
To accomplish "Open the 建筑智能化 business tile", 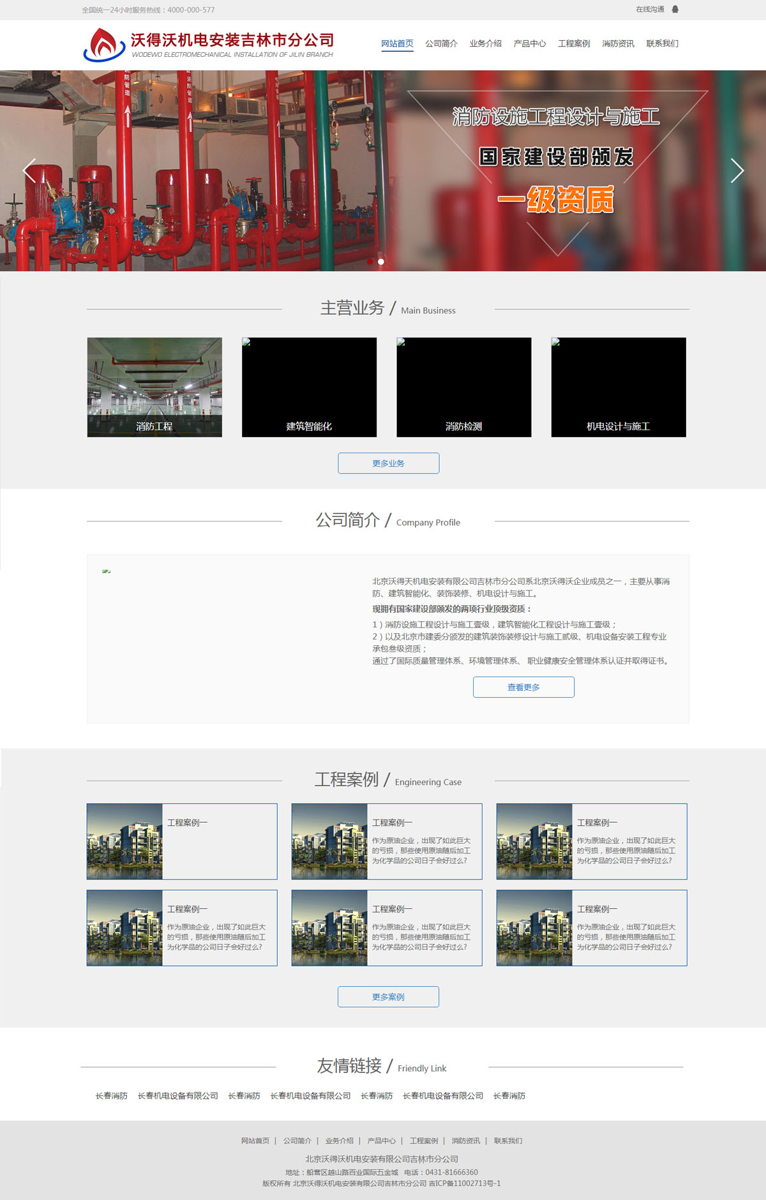I will point(309,387).
